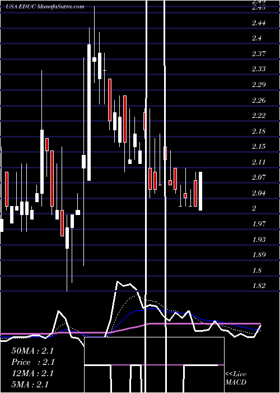Click the 2.04 price axis label

pyautogui.click(x=259, y=193)
